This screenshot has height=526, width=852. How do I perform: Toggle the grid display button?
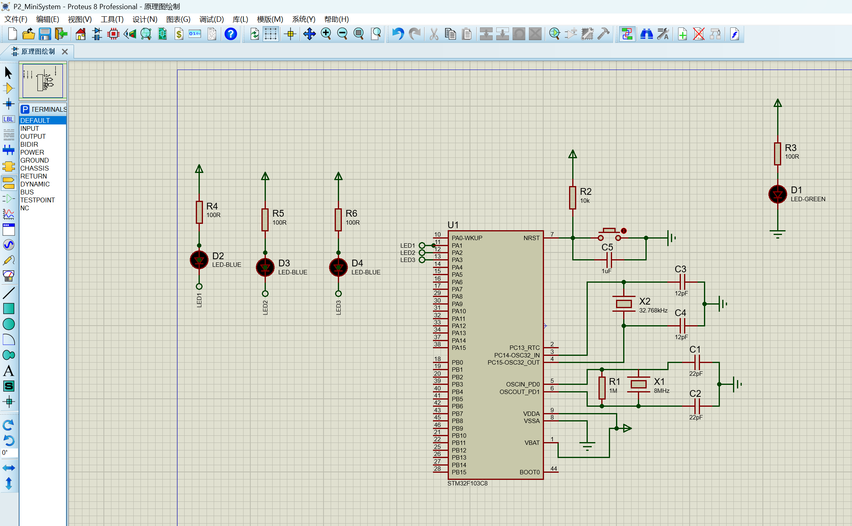(x=271, y=34)
